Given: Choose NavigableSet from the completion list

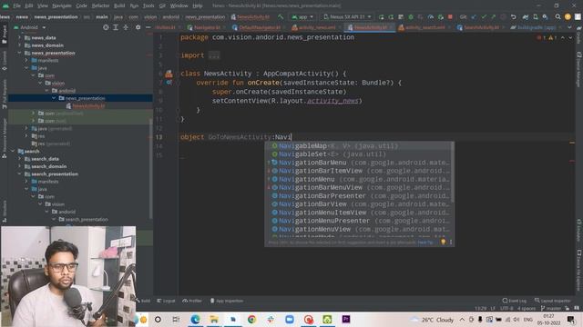Looking at the screenshot, I should click(359, 154).
